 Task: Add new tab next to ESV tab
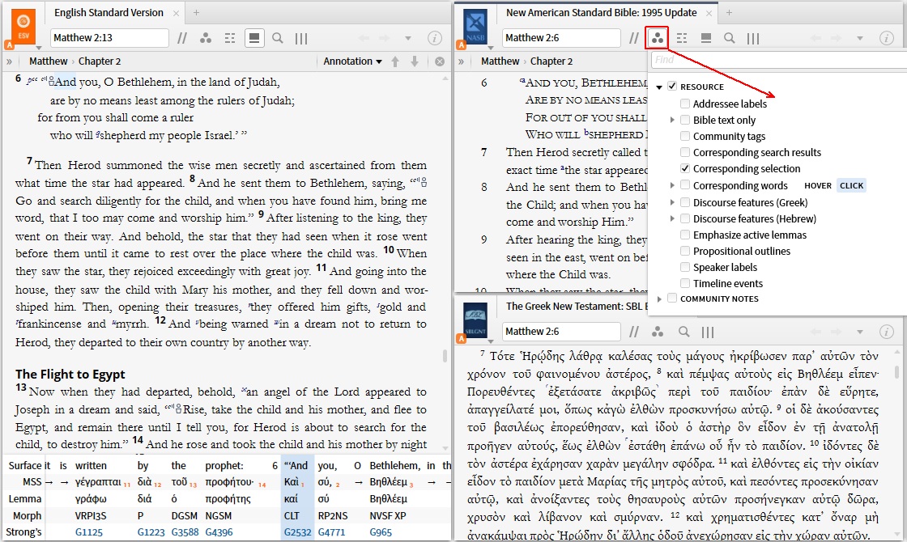(x=196, y=13)
